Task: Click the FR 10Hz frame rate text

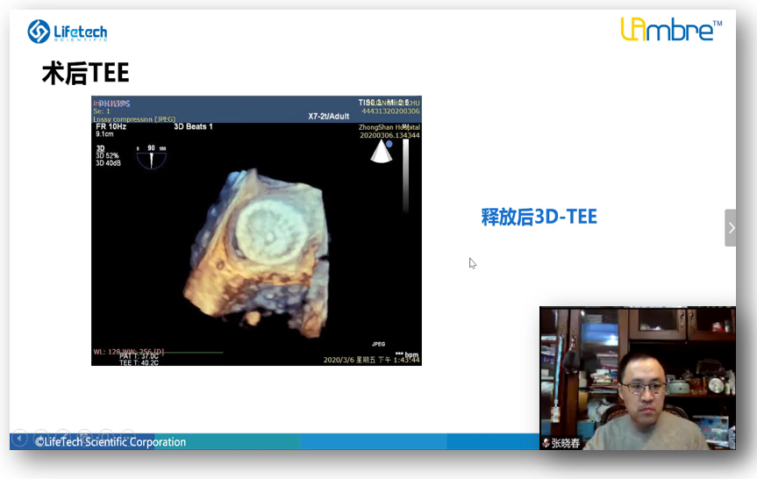Action: (111, 126)
